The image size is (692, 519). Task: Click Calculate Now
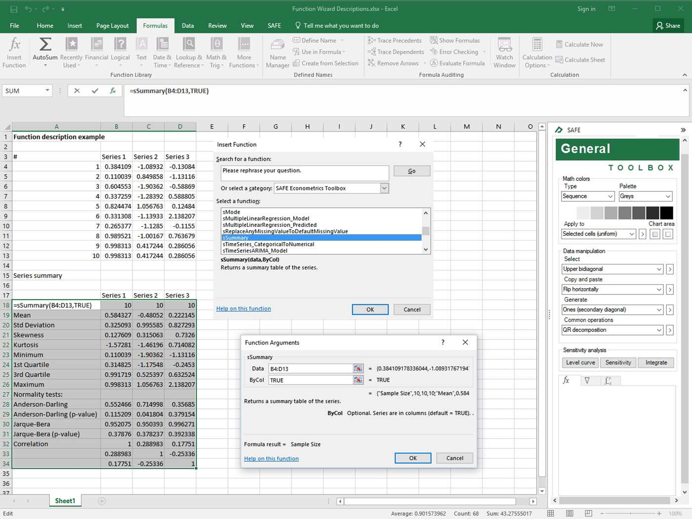[579, 44]
